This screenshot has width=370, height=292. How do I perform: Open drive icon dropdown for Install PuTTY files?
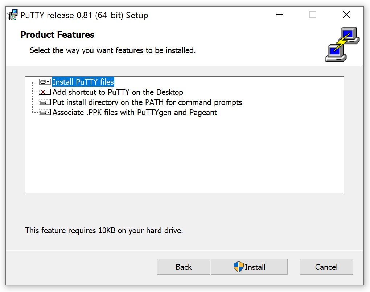click(x=45, y=82)
